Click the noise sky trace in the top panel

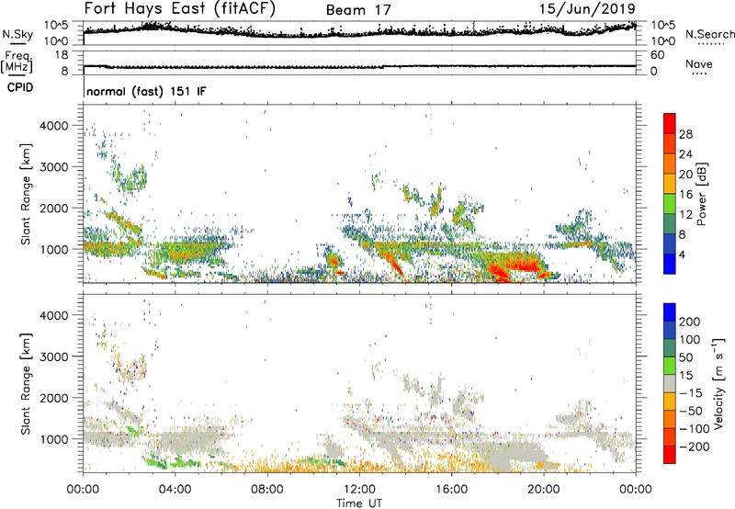[x=359, y=32]
